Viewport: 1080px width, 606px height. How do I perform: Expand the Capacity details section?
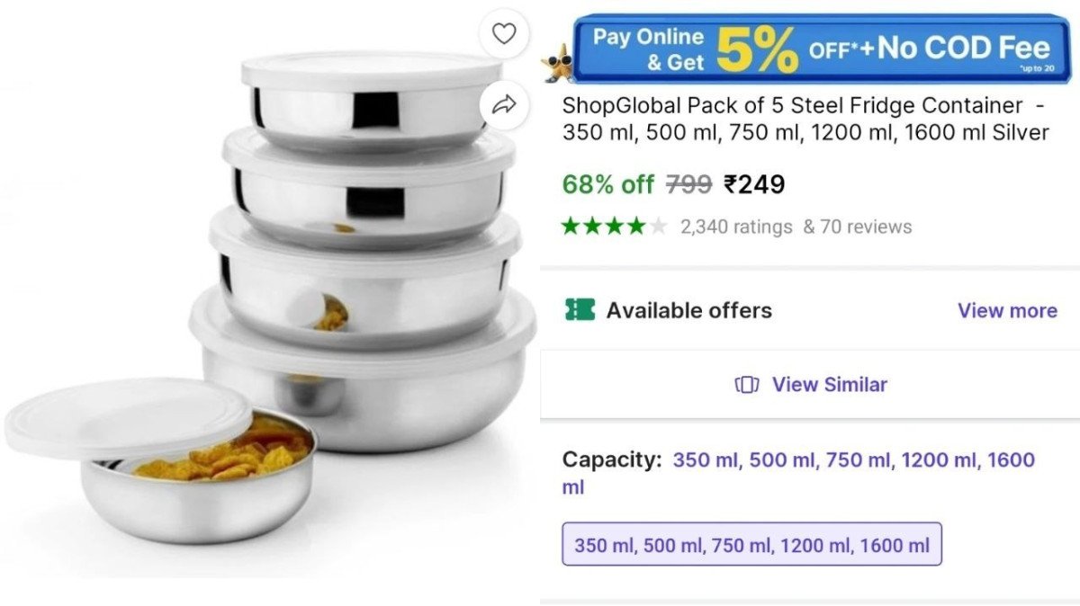click(612, 459)
